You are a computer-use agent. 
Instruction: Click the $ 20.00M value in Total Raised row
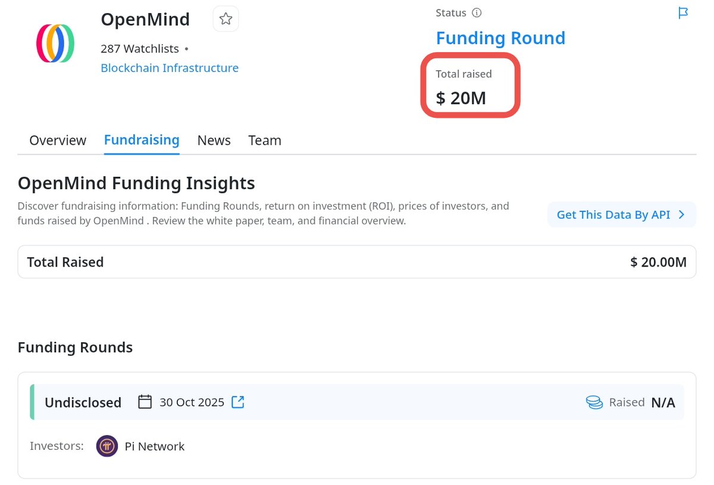coord(659,262)
